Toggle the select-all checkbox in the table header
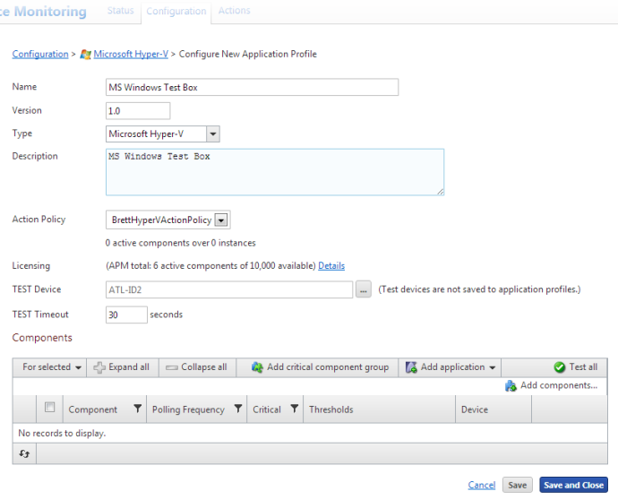Viewport: 618px width, 500px height. coord(49,407)
